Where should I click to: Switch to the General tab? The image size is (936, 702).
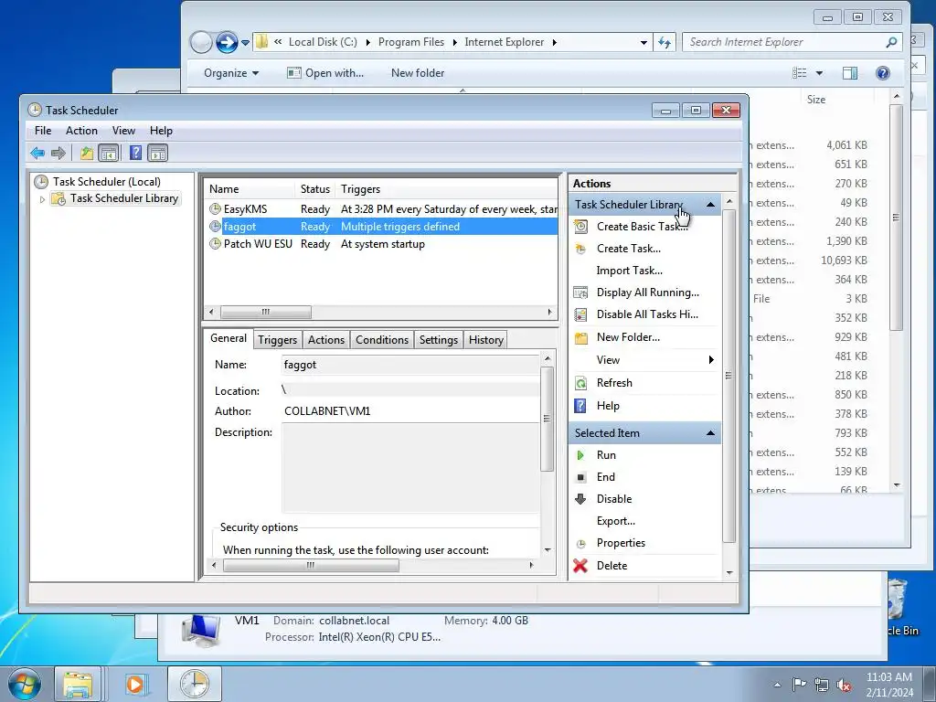point(228,338)
